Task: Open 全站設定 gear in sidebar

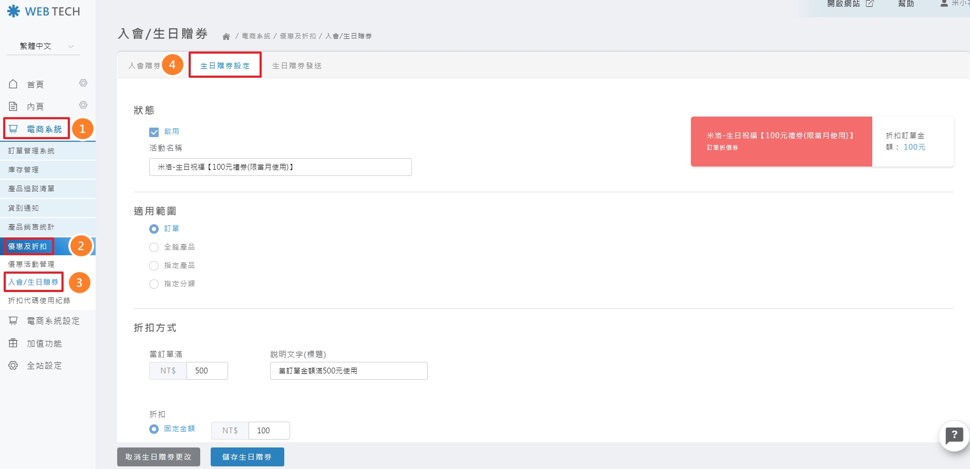Action: pyautogui.click(x=13, y=366)
